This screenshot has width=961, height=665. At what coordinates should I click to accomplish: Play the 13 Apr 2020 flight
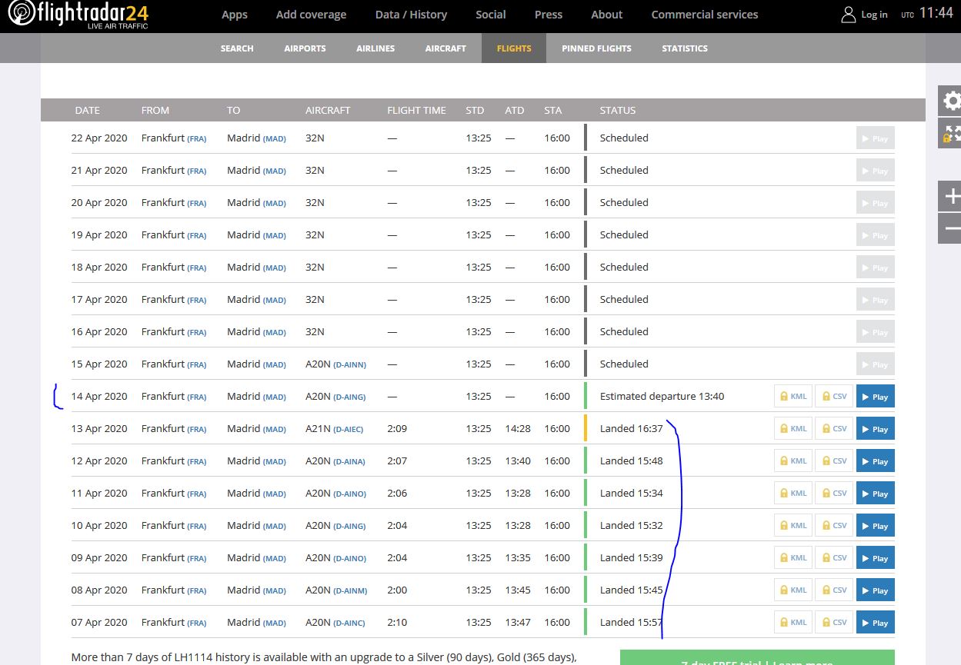click(x=876, y=429)
